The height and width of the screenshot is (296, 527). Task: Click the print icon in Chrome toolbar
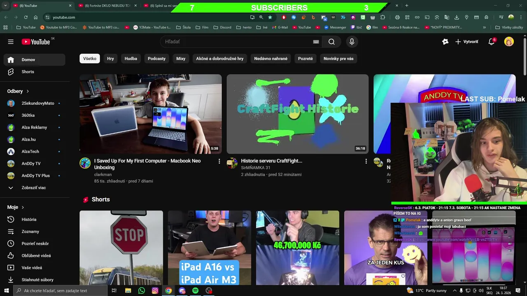[x=397, y=17]
